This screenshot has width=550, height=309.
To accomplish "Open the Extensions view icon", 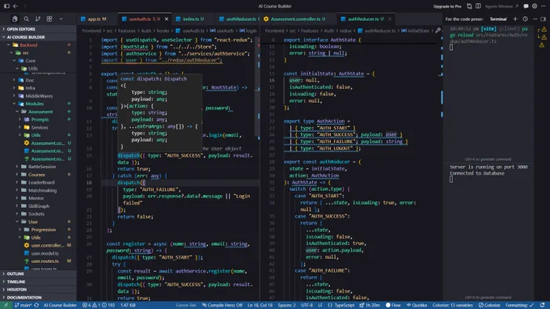I will pyautogui.click(x=49, y=19).
